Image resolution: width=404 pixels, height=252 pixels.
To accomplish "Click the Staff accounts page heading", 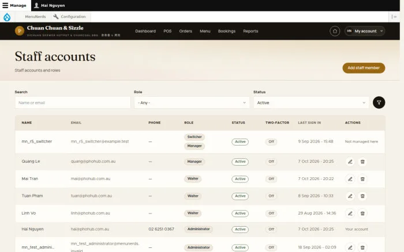I will (55, 56).
